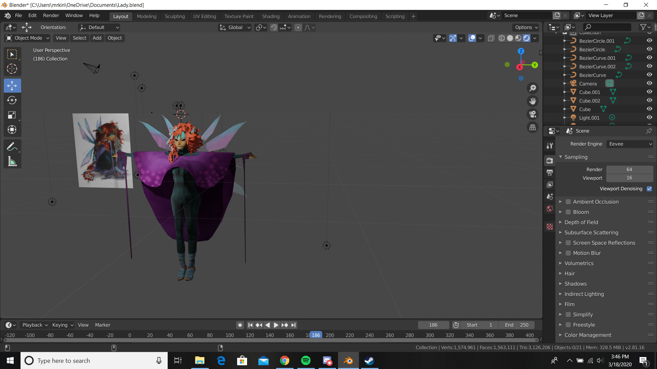Select the Rotate tool in the toolbar
This screenshot has width=657, height=369.
click(12, 100)
